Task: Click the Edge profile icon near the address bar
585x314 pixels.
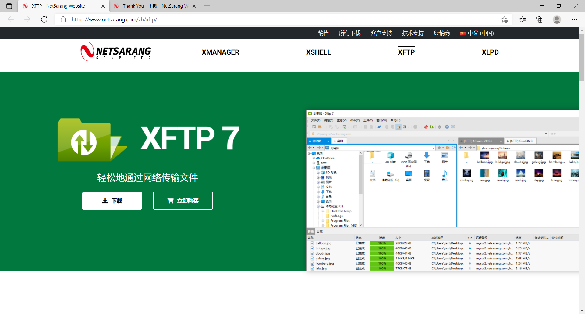Action: [x=557, y=20]
